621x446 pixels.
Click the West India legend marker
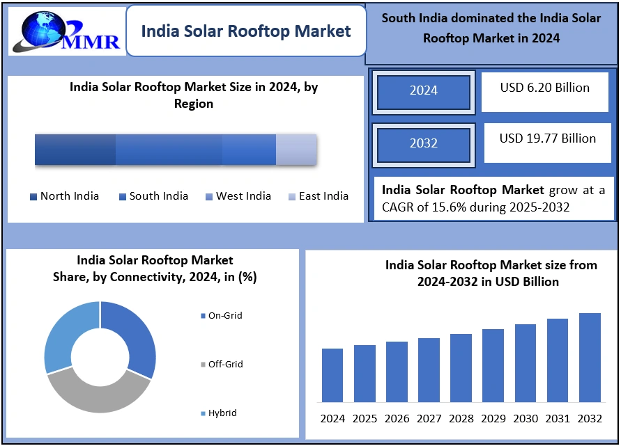click(x=209, y=197)
